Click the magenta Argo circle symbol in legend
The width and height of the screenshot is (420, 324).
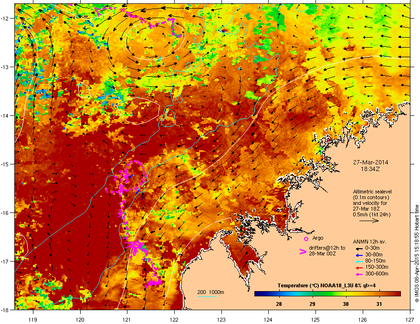pyautogui.click(x=306, y=239)
